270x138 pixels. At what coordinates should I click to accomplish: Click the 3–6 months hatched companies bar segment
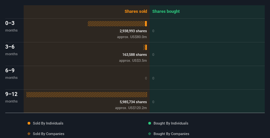pyautogui.click(x=144, y=47)
